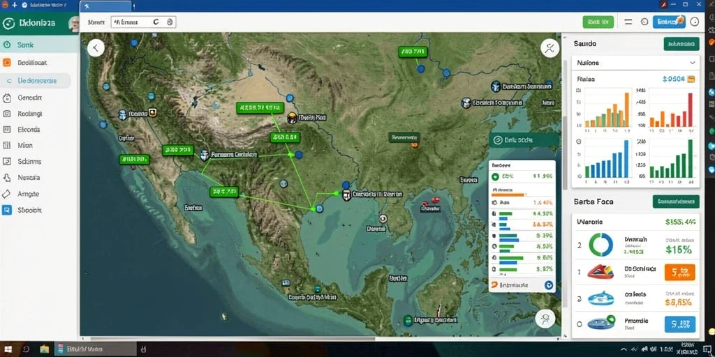The height and width of the screenshot is (357, 715).
Task: Click the Moaere label before the search box
Action: tap(96, 22)
